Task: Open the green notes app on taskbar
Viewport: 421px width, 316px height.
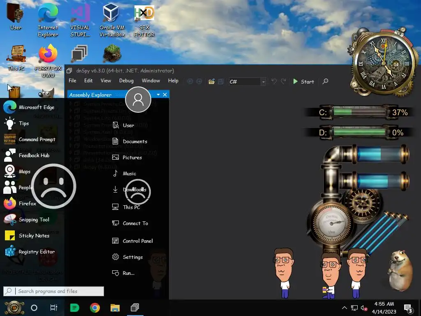Action: click(75, 308)
